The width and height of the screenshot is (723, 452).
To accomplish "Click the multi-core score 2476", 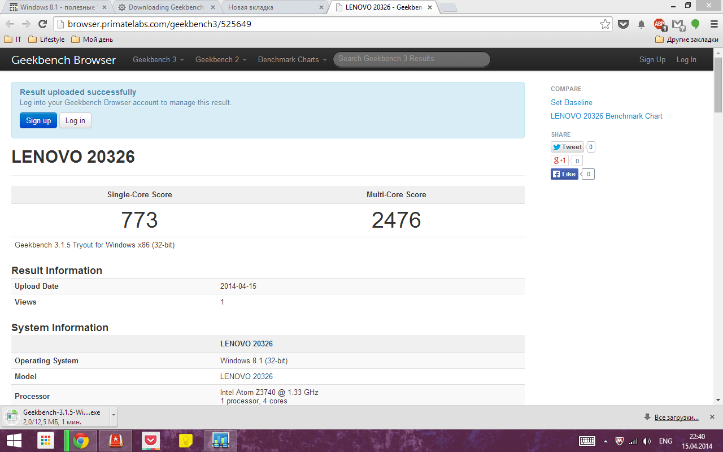I will [x=397, y=220].
